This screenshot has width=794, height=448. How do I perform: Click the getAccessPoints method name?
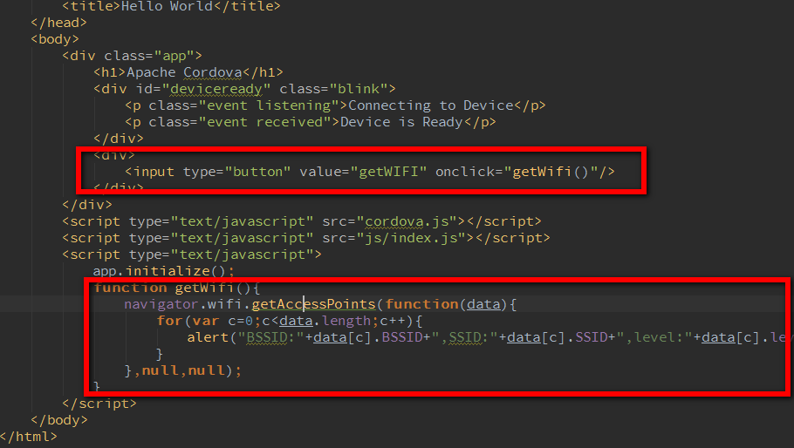point(313,304)
